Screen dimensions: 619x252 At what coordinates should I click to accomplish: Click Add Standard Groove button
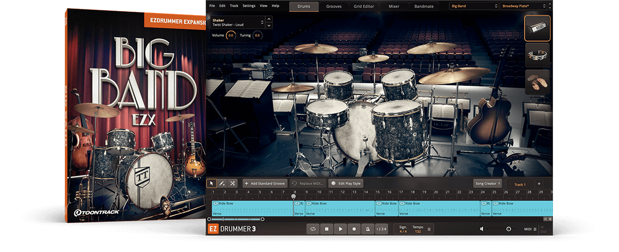coord(265,183)
